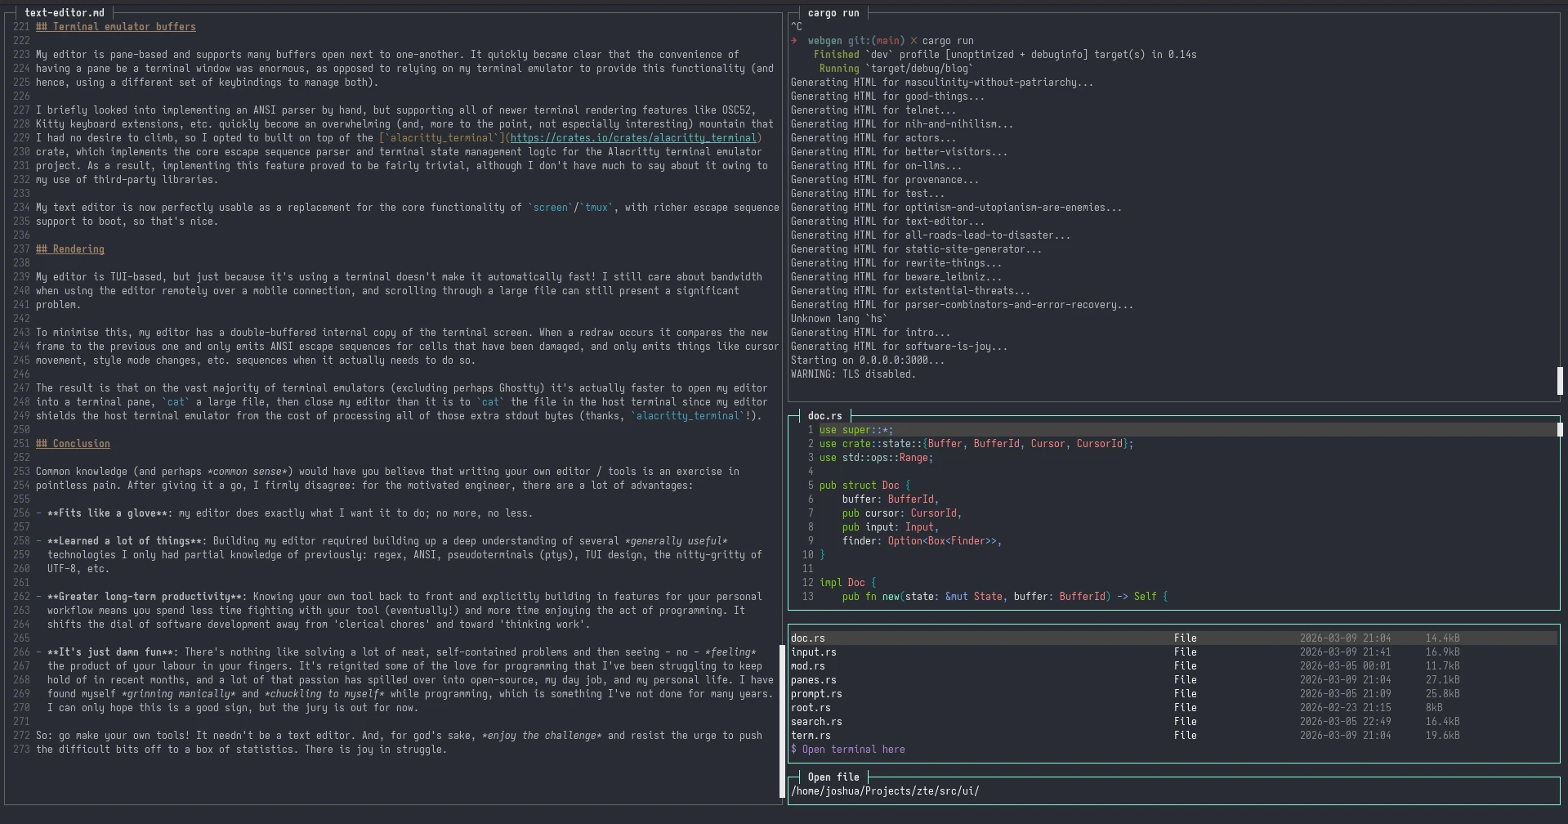Select input.rs in the file list
Screen dimensions: 1568x824
tap(814, 652)
